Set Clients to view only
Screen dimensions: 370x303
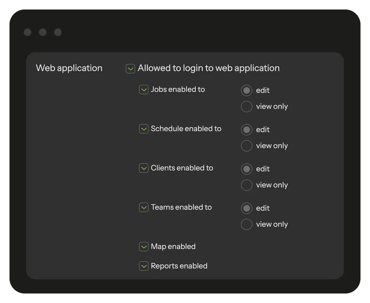tap(247, 185)
